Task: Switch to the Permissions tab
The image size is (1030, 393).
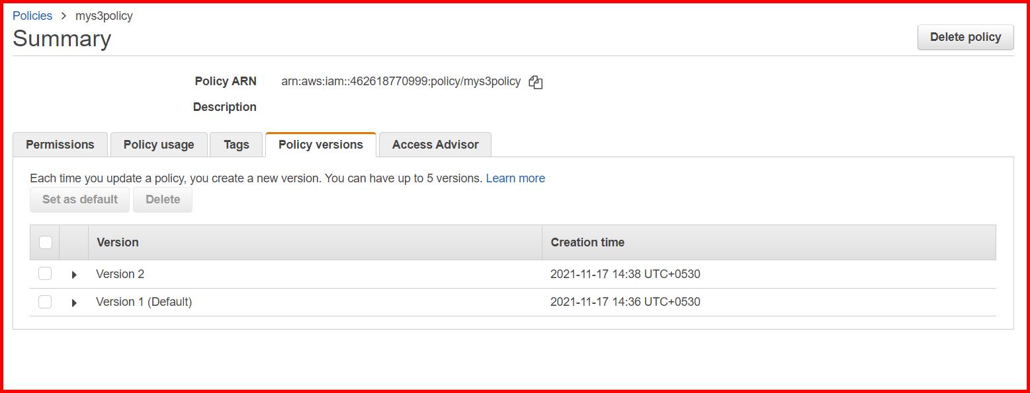Action: pyautogui.click(x=60, y=145)
